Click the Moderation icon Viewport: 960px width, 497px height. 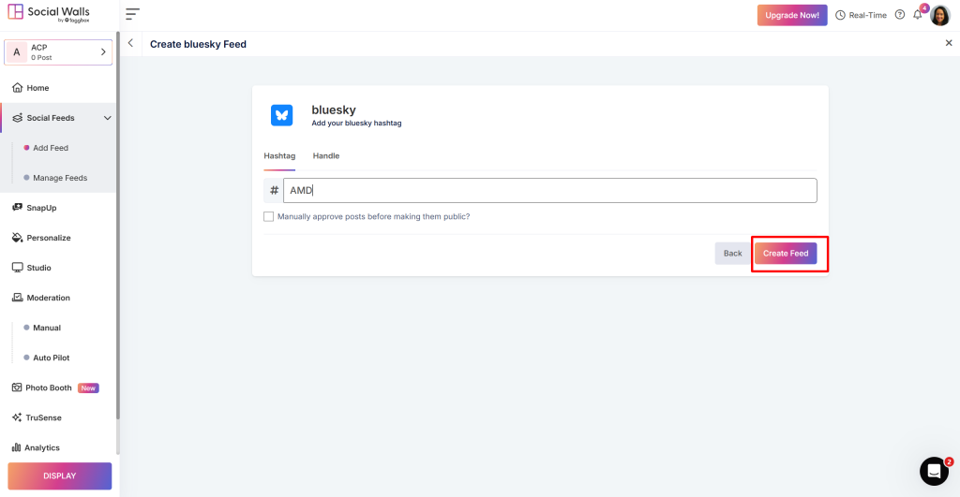[17, 297]
